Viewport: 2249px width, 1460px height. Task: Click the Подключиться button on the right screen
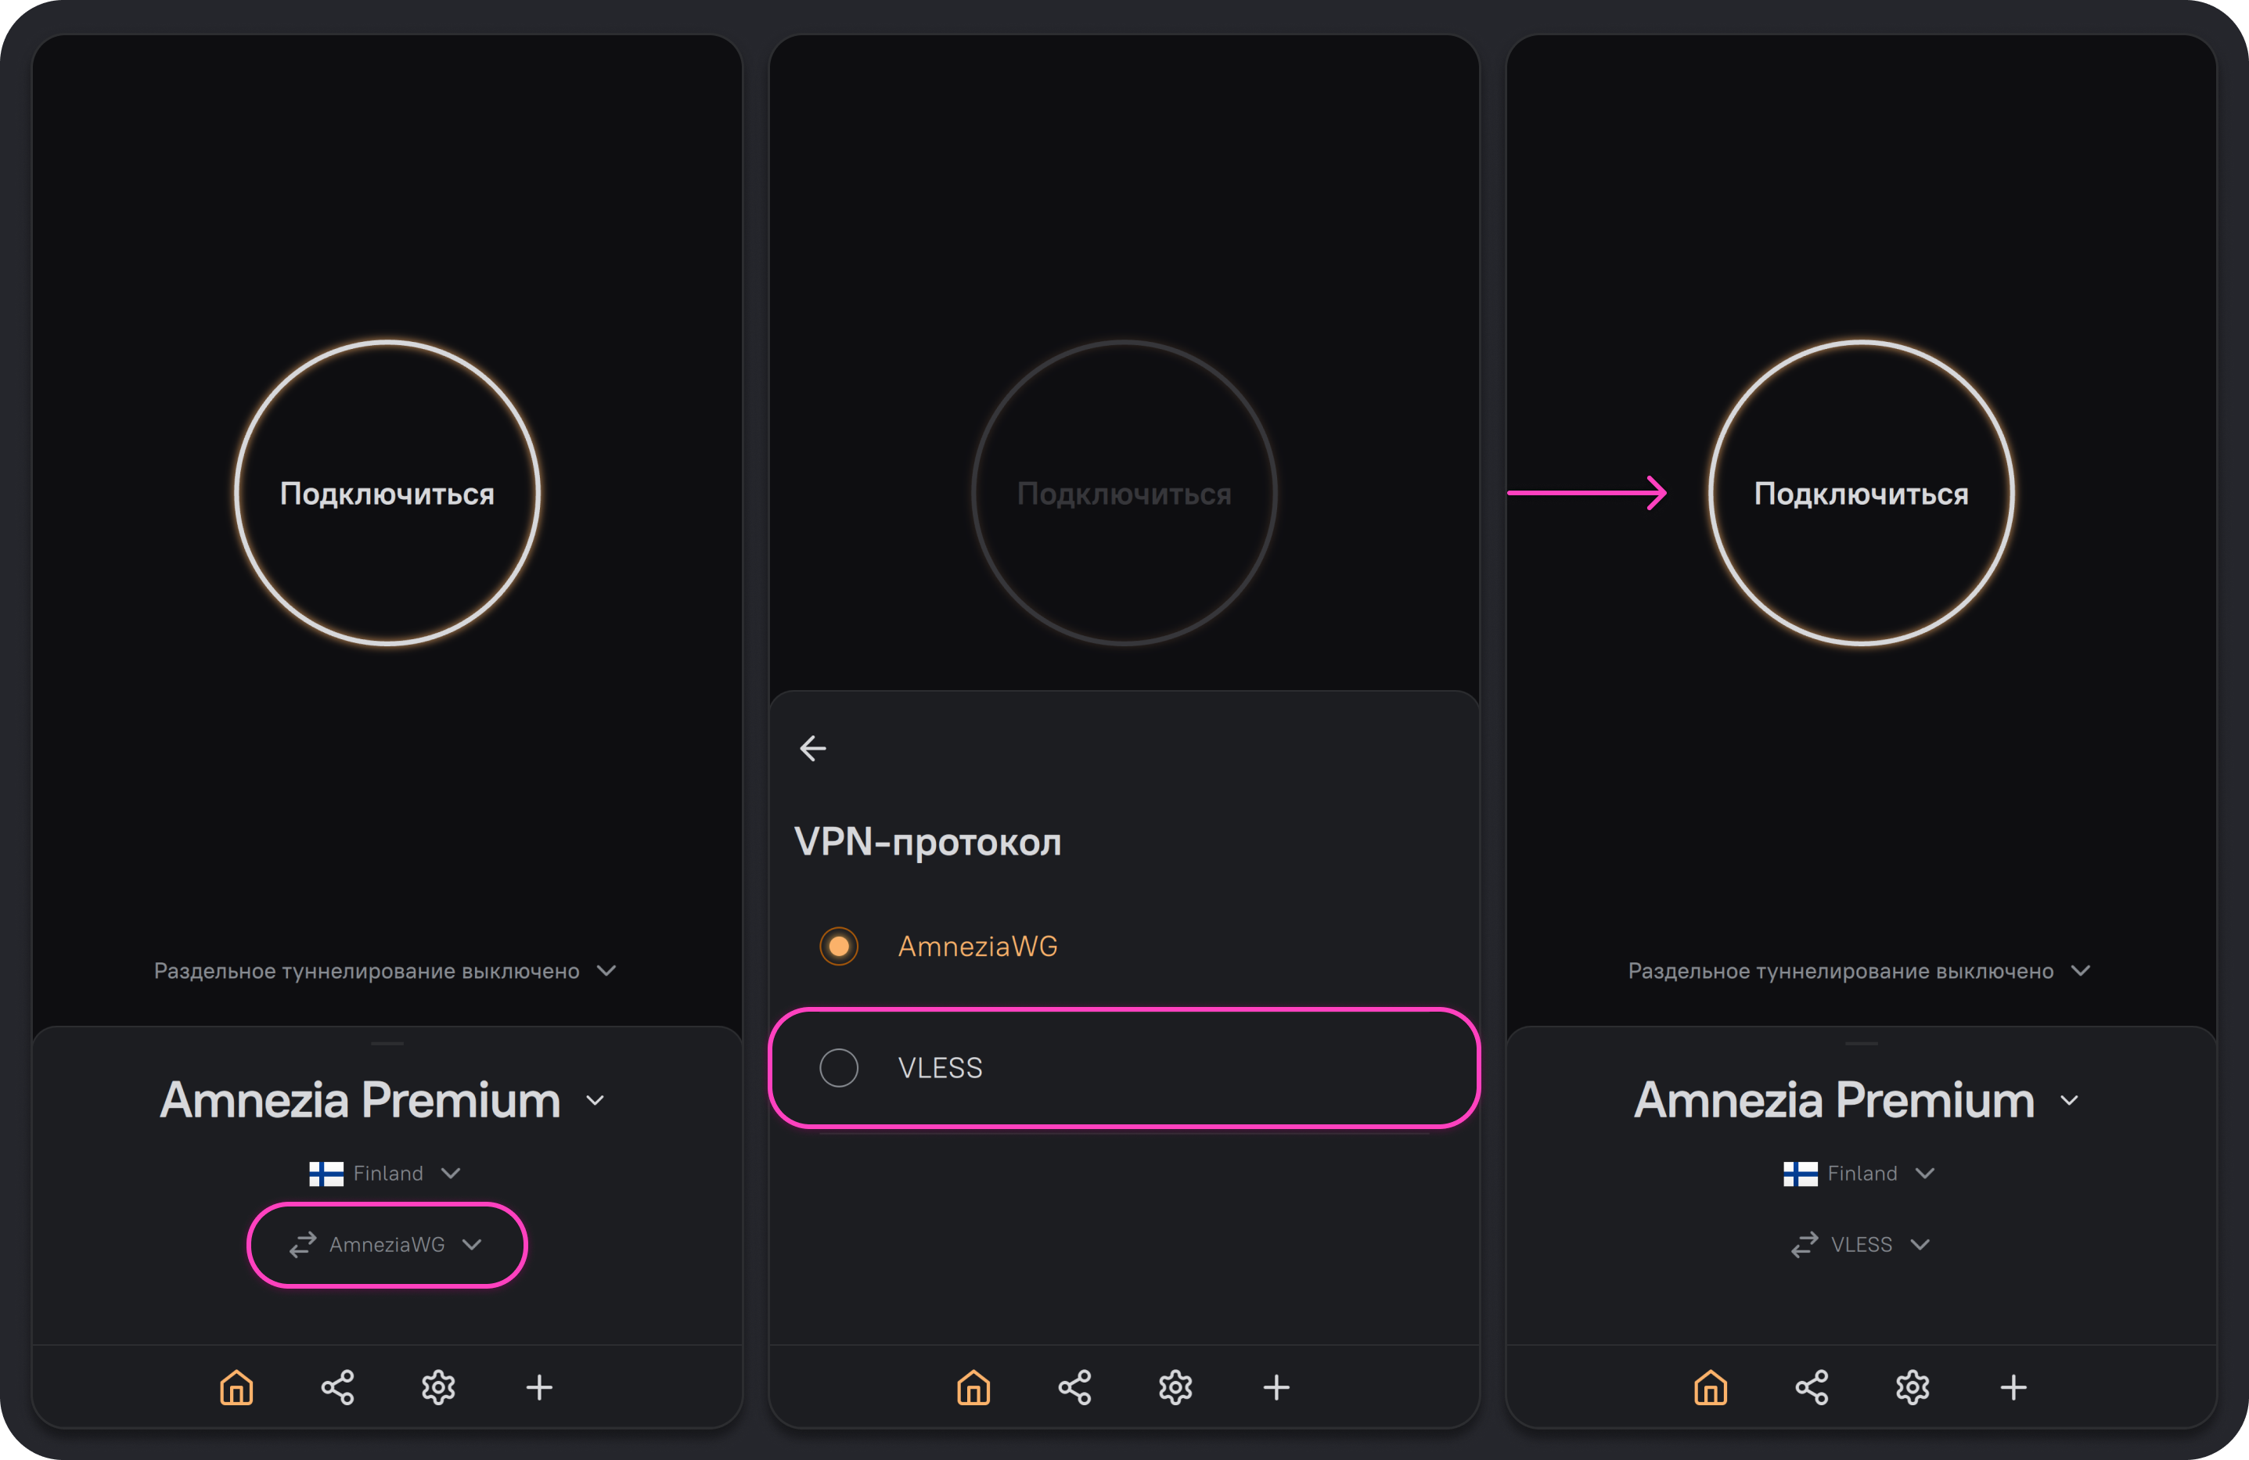(1862, 492)
